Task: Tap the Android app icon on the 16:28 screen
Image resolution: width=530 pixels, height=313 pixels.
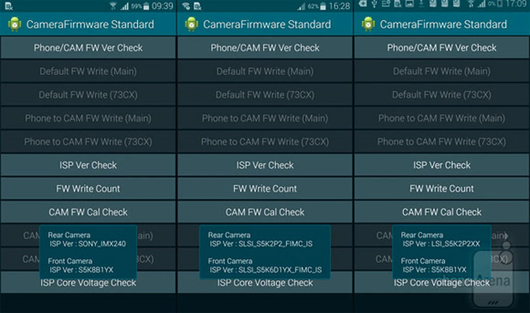Action: 192,24
